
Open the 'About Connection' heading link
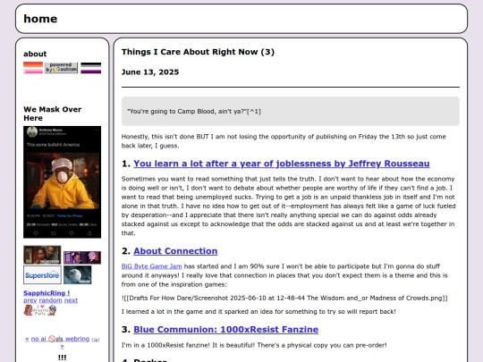tap(175, 251)
